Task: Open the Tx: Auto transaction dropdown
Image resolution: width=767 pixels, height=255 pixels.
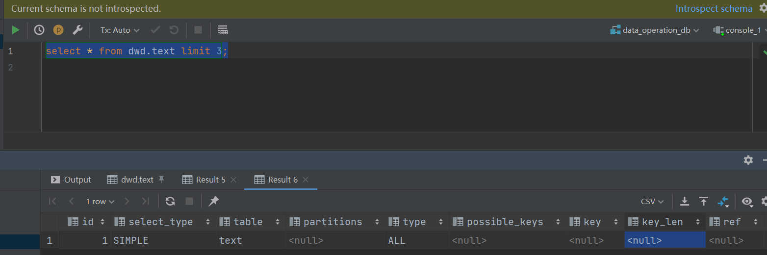Action: 120,30
